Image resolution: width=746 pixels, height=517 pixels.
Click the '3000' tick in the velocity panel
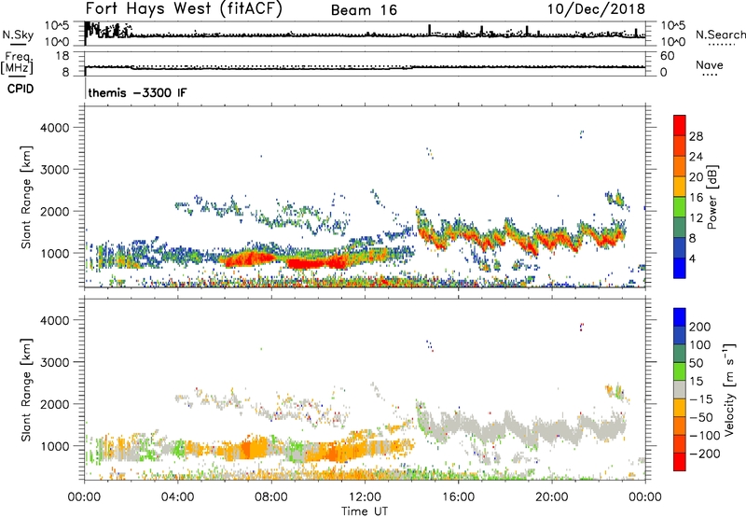(55, 362)
